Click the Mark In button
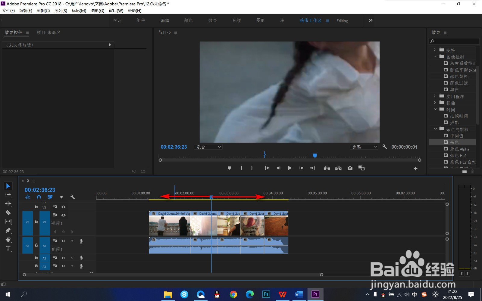The height and width of the screenshot is (301, 482). pyautogui.click(x=241, y=168)
